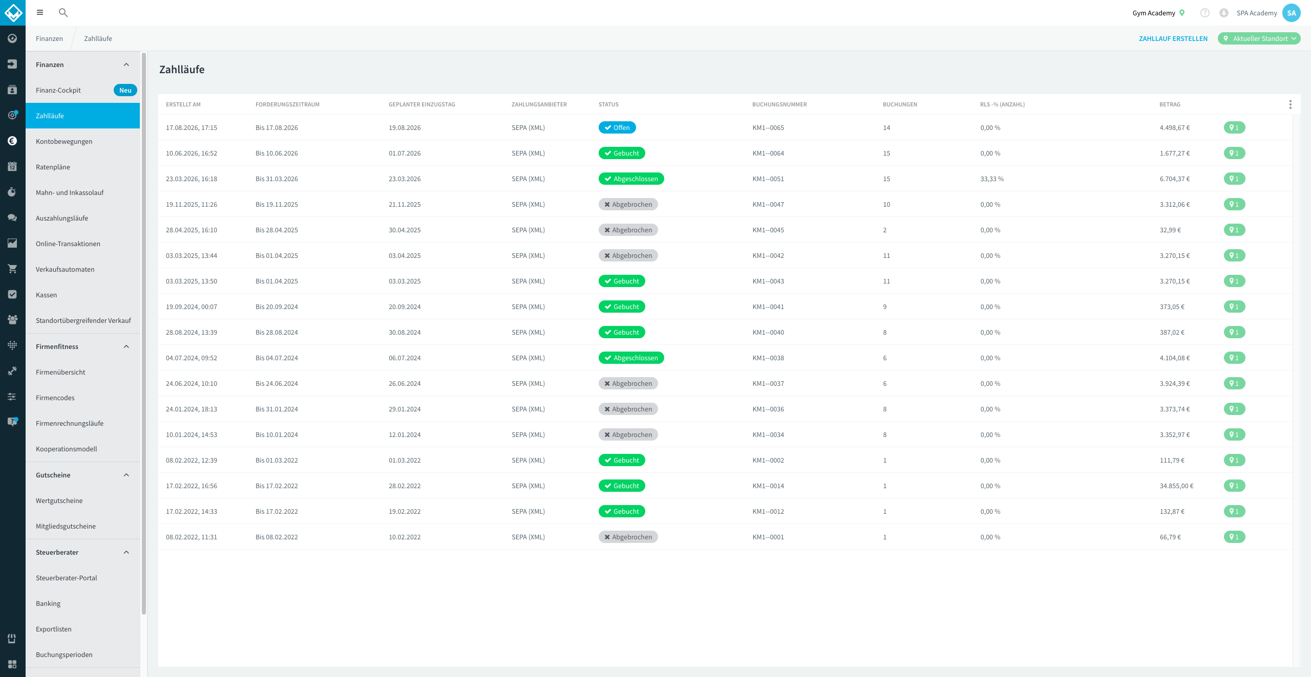
Task: Open Wertgutscheine menu item
Action: click(82, 500)
